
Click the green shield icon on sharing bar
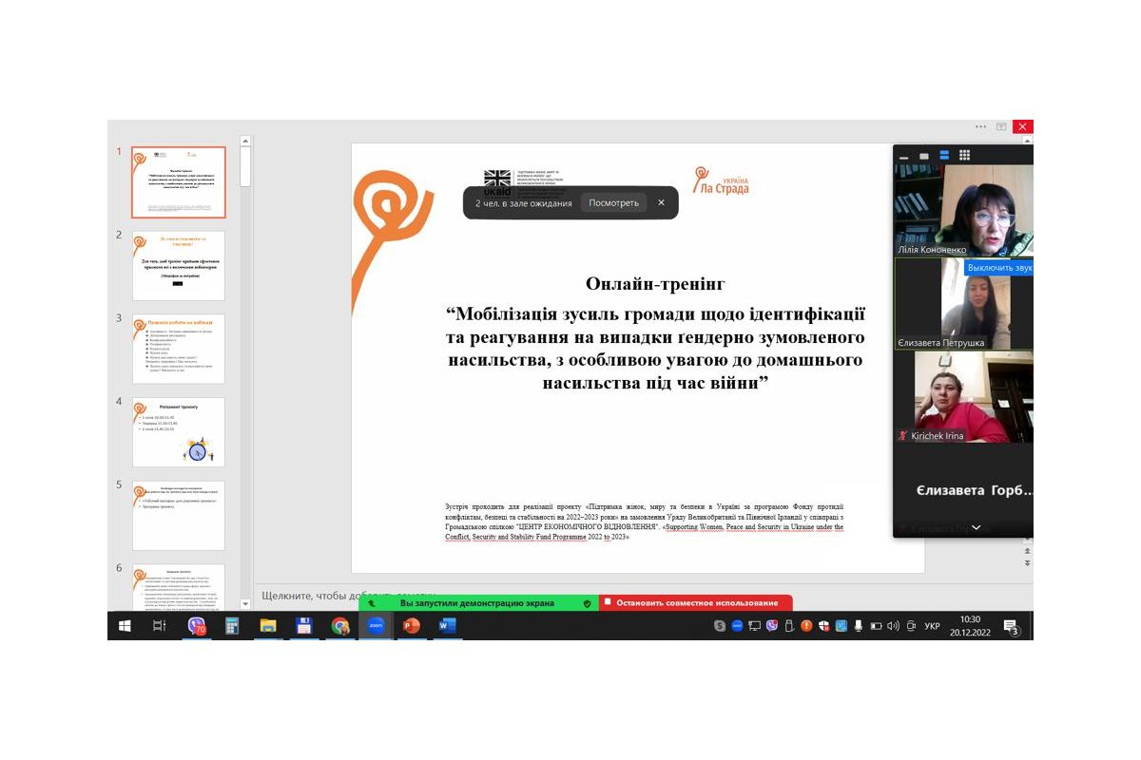point(588,603)
